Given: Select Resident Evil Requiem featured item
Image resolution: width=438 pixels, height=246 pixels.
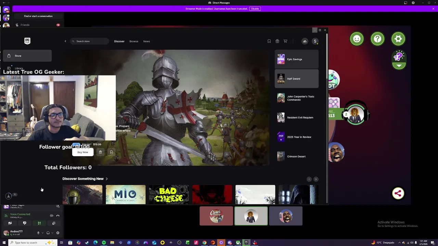Looking at the screenshot, I should point(297,118).
